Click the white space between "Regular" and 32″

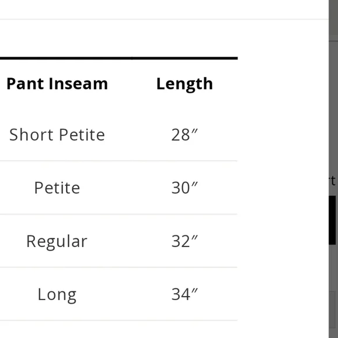point(129,241)
